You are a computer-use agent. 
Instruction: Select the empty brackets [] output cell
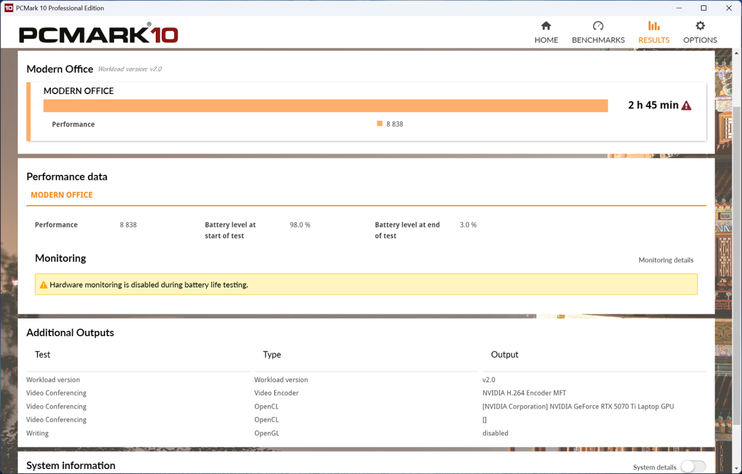(x=485, y=420)
